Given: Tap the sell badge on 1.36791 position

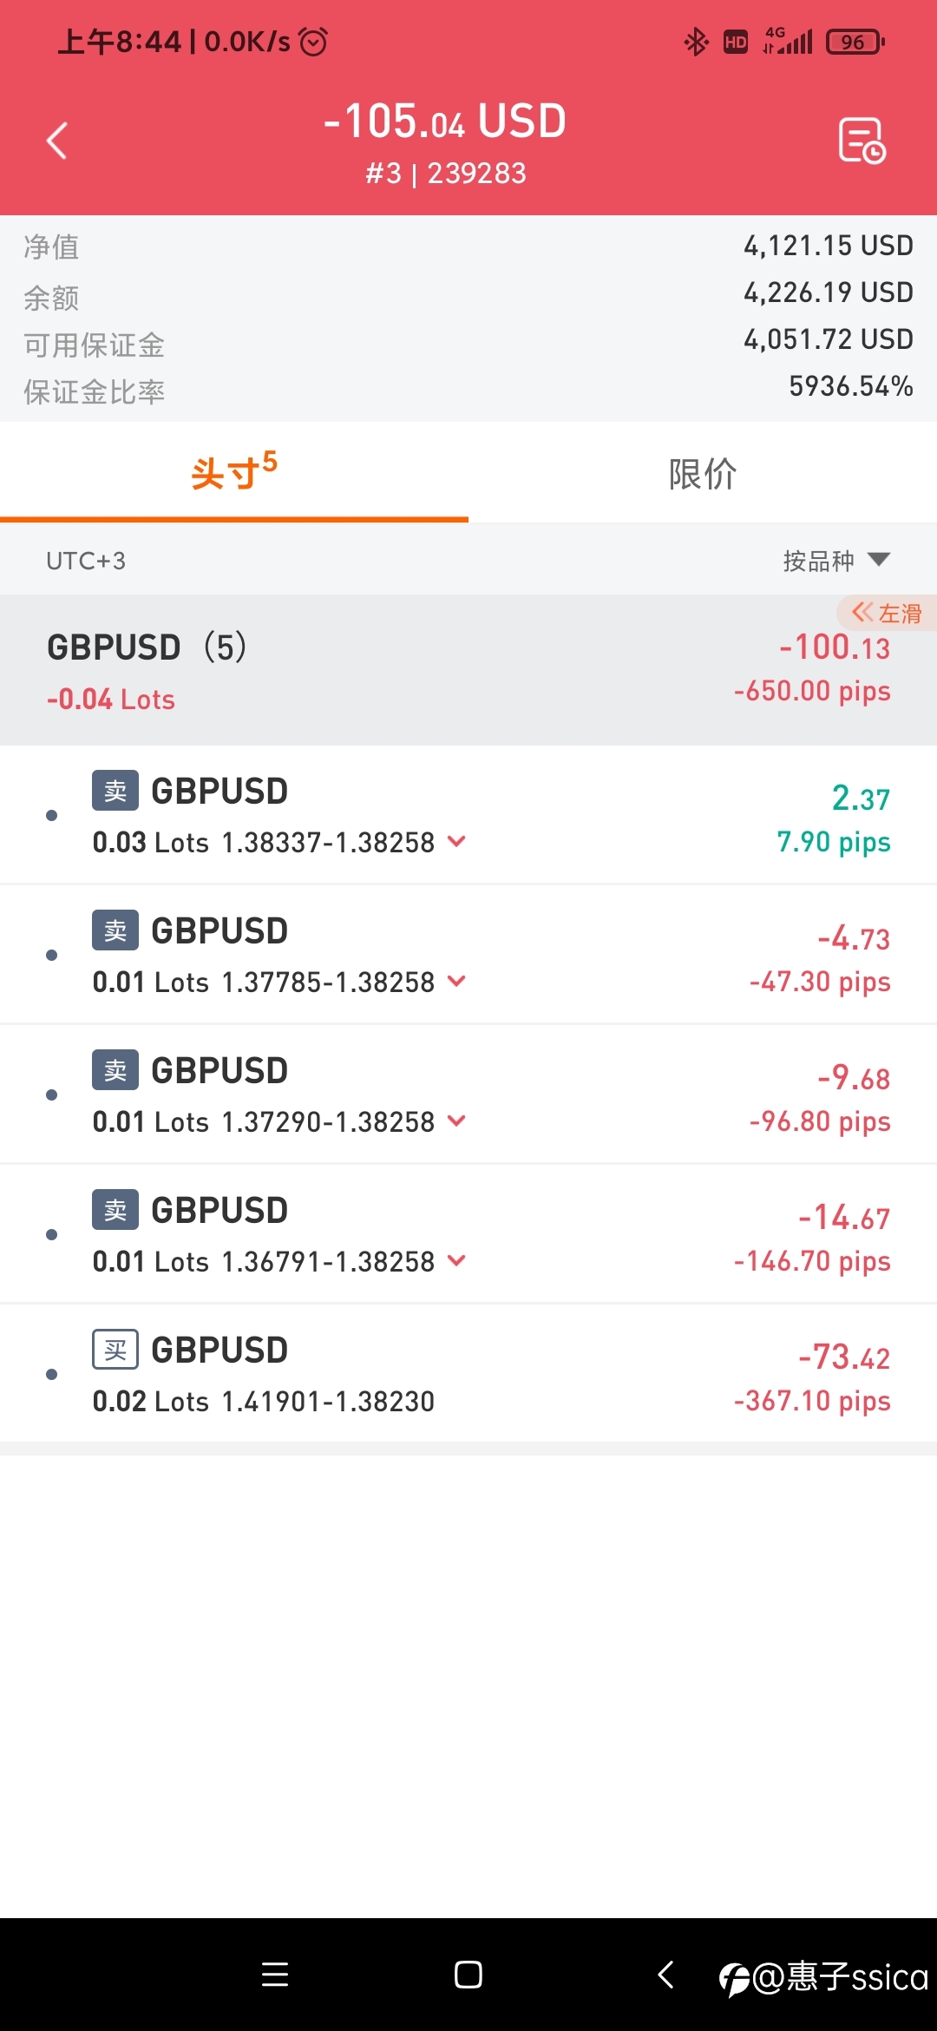Looking at the screenshot, I should (x=115, y=1210).
